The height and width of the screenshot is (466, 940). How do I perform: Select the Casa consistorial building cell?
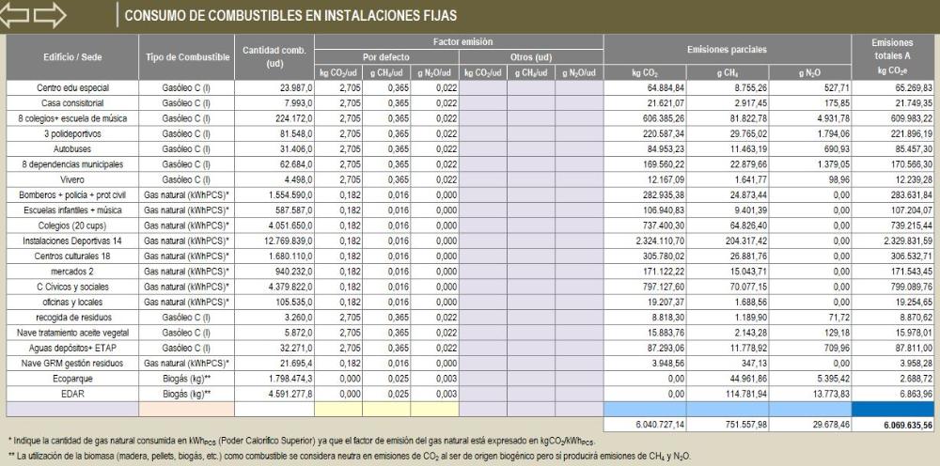point(71,101)
